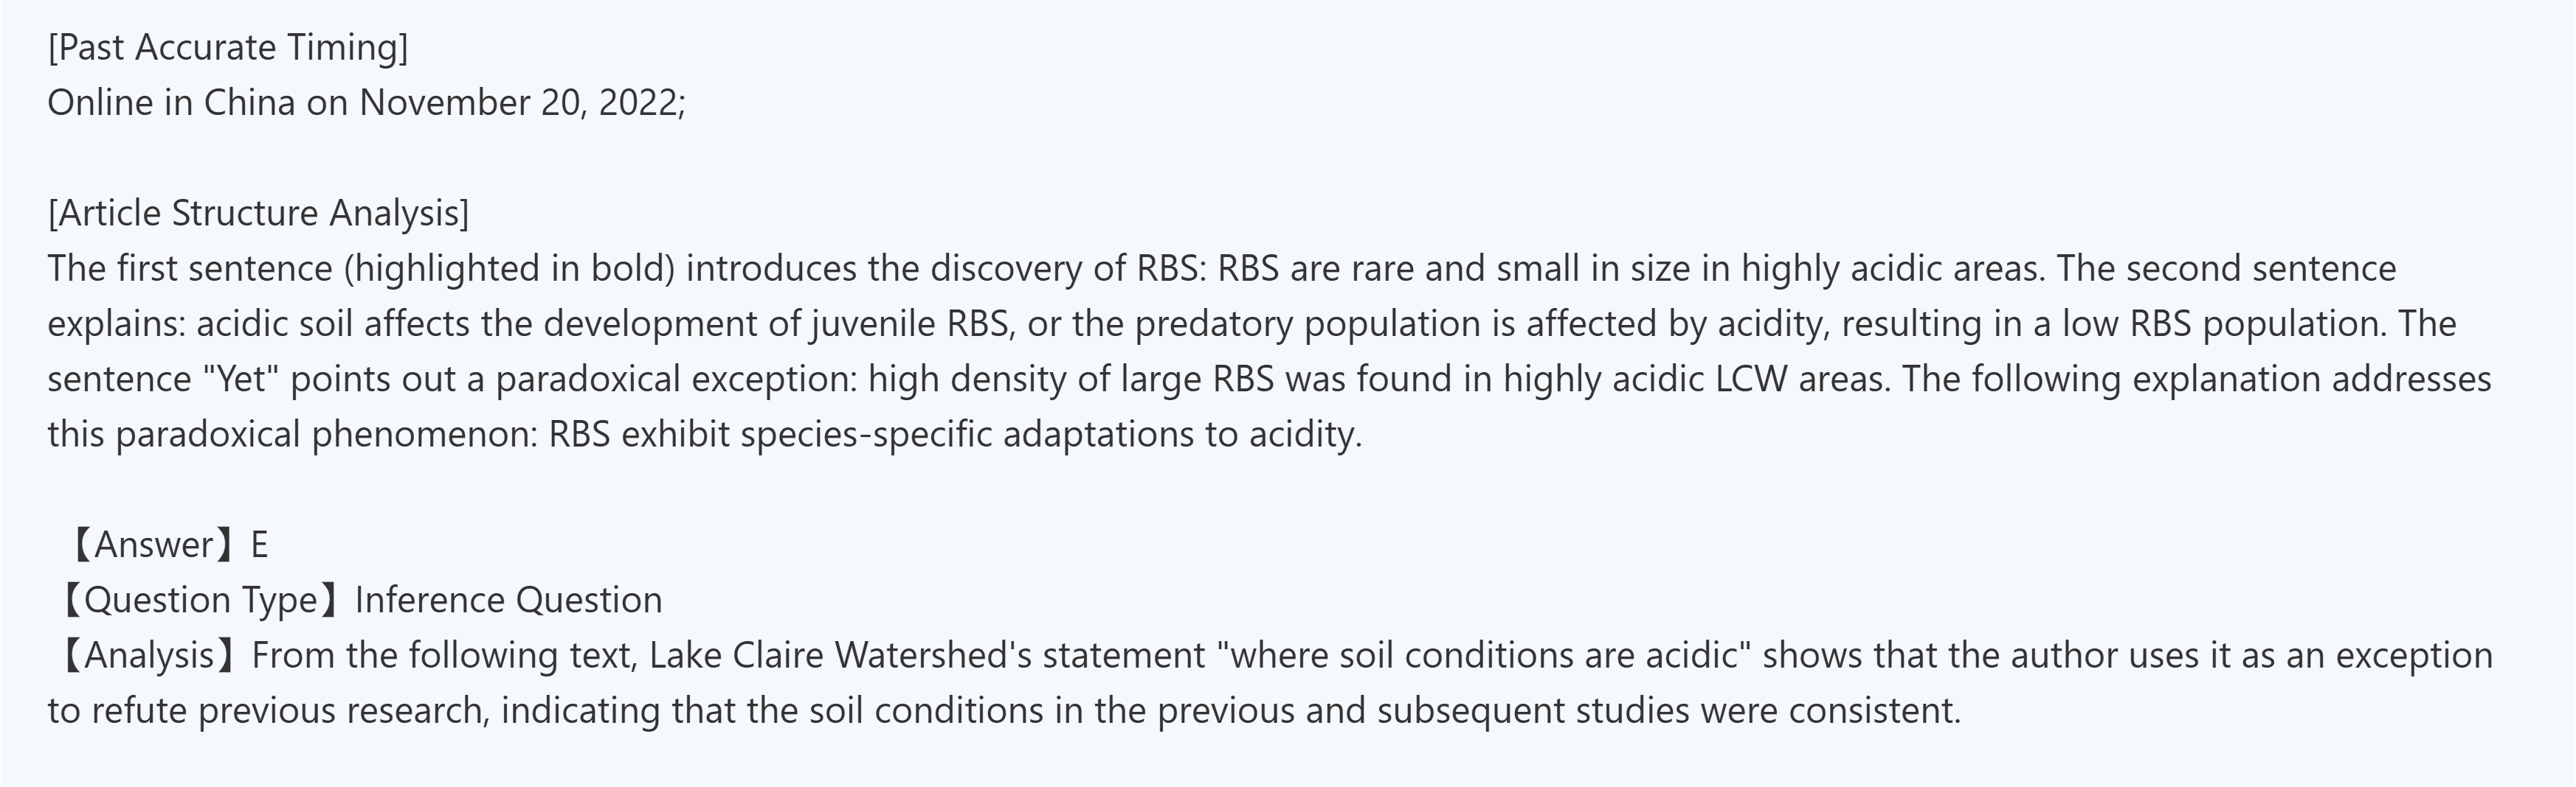Click the 'Inference Question' text

point(508,601)
